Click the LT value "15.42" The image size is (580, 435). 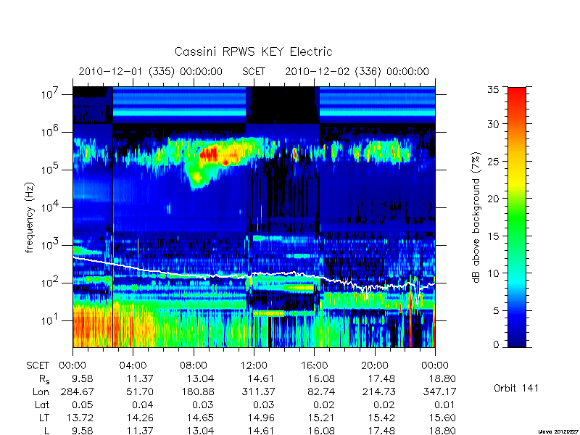[x=381, y=418]
